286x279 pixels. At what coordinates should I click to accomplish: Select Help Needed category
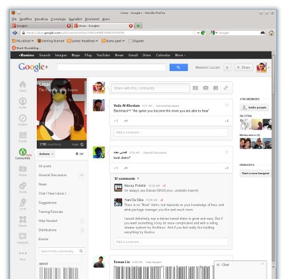(x=48, y=221)
